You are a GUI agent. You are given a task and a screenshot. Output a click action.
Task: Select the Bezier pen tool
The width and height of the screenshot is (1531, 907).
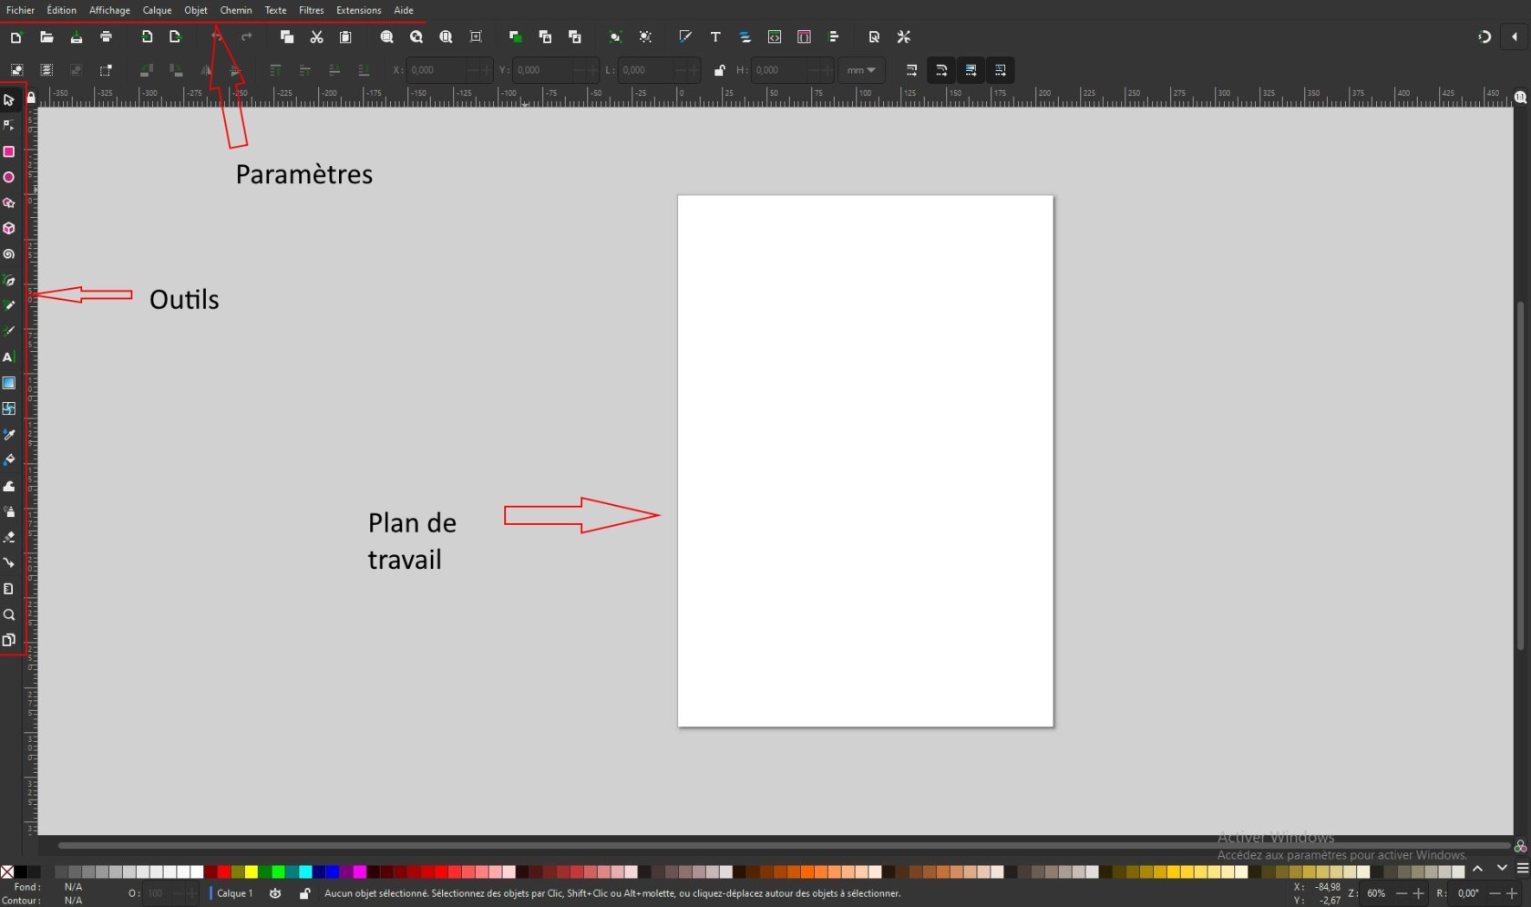pyautogui.click(x=9, y=280)
